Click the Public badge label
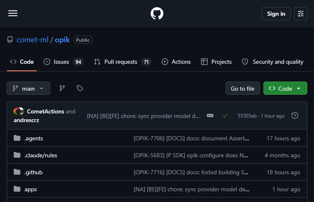This screenshot has height=202, width=314. 83,40
